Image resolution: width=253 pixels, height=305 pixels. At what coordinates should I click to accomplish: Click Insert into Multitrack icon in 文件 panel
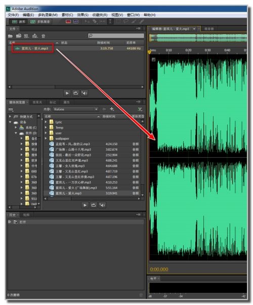[35, 36]
